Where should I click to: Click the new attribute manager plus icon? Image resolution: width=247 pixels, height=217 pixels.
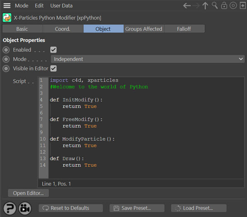click(242, 6)
